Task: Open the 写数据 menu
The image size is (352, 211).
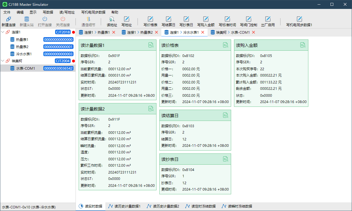Action: (x=48, y=12)
